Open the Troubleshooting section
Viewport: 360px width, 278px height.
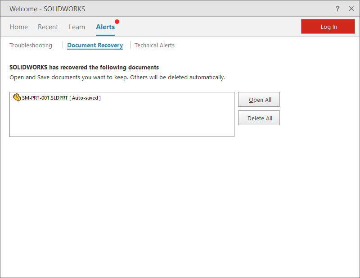pyautogui.click(x=31, y=45)
